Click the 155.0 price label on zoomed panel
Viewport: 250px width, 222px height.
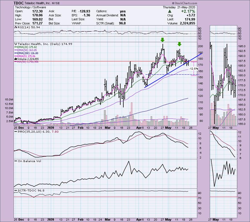tap(242, 124)
